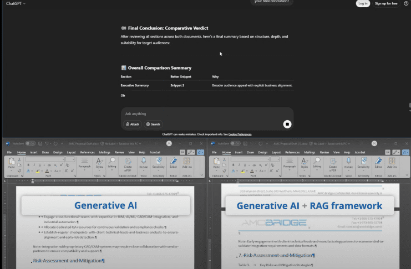Stop the ChatGPT response generation
This screenshot has width=411, height=269.
click(287, 125)
